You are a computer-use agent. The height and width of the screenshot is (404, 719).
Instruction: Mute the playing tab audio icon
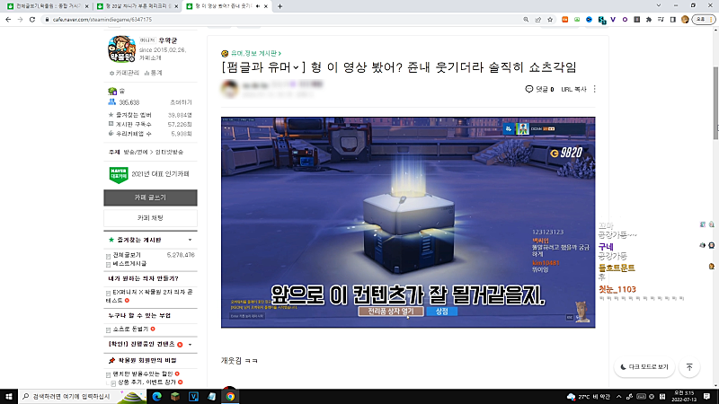258,6
